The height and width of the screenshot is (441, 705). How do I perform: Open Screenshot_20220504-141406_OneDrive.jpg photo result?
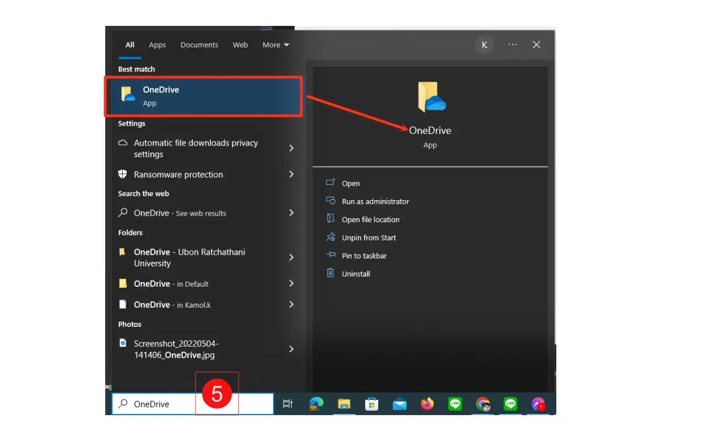coord(176,349)
